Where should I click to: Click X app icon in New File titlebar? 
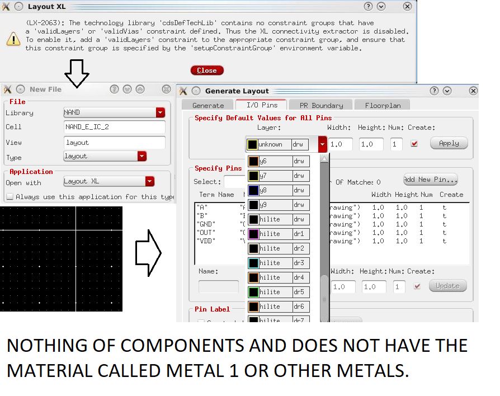[7, 89]
